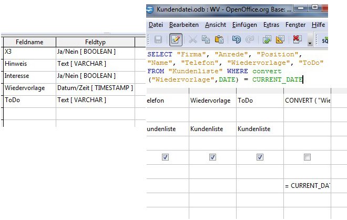Toggle the Edit mode toolbar icon

coord(176,39)
